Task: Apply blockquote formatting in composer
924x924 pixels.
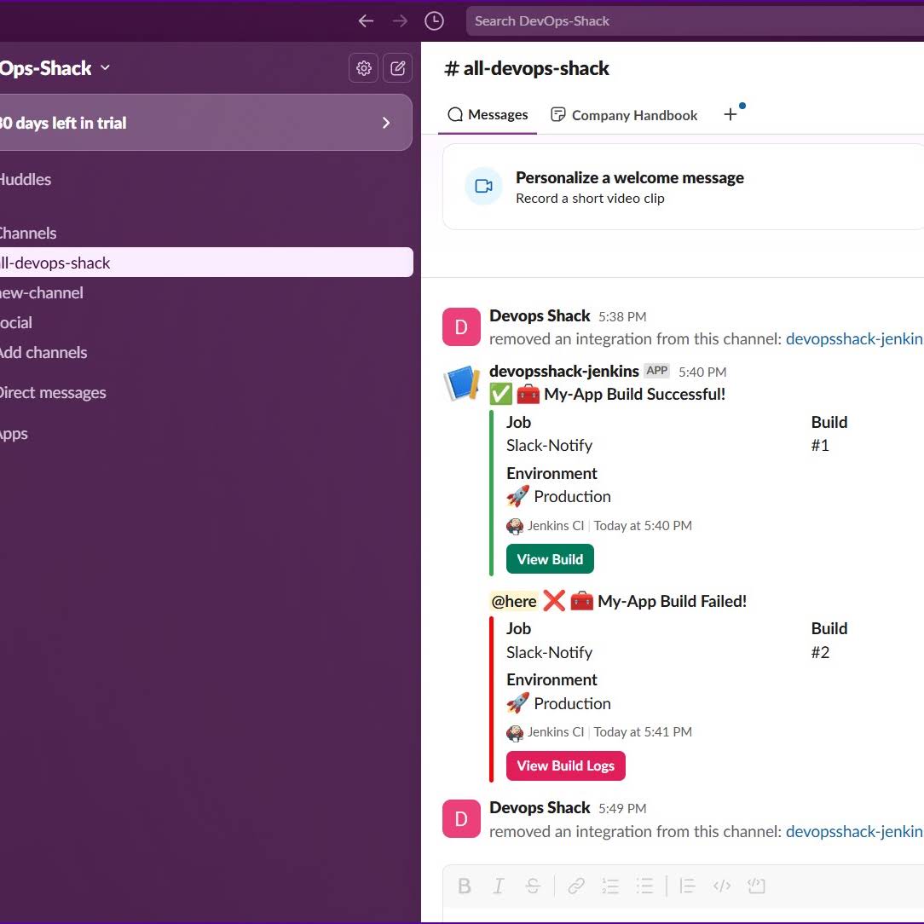Action: (x=688, y=886)
